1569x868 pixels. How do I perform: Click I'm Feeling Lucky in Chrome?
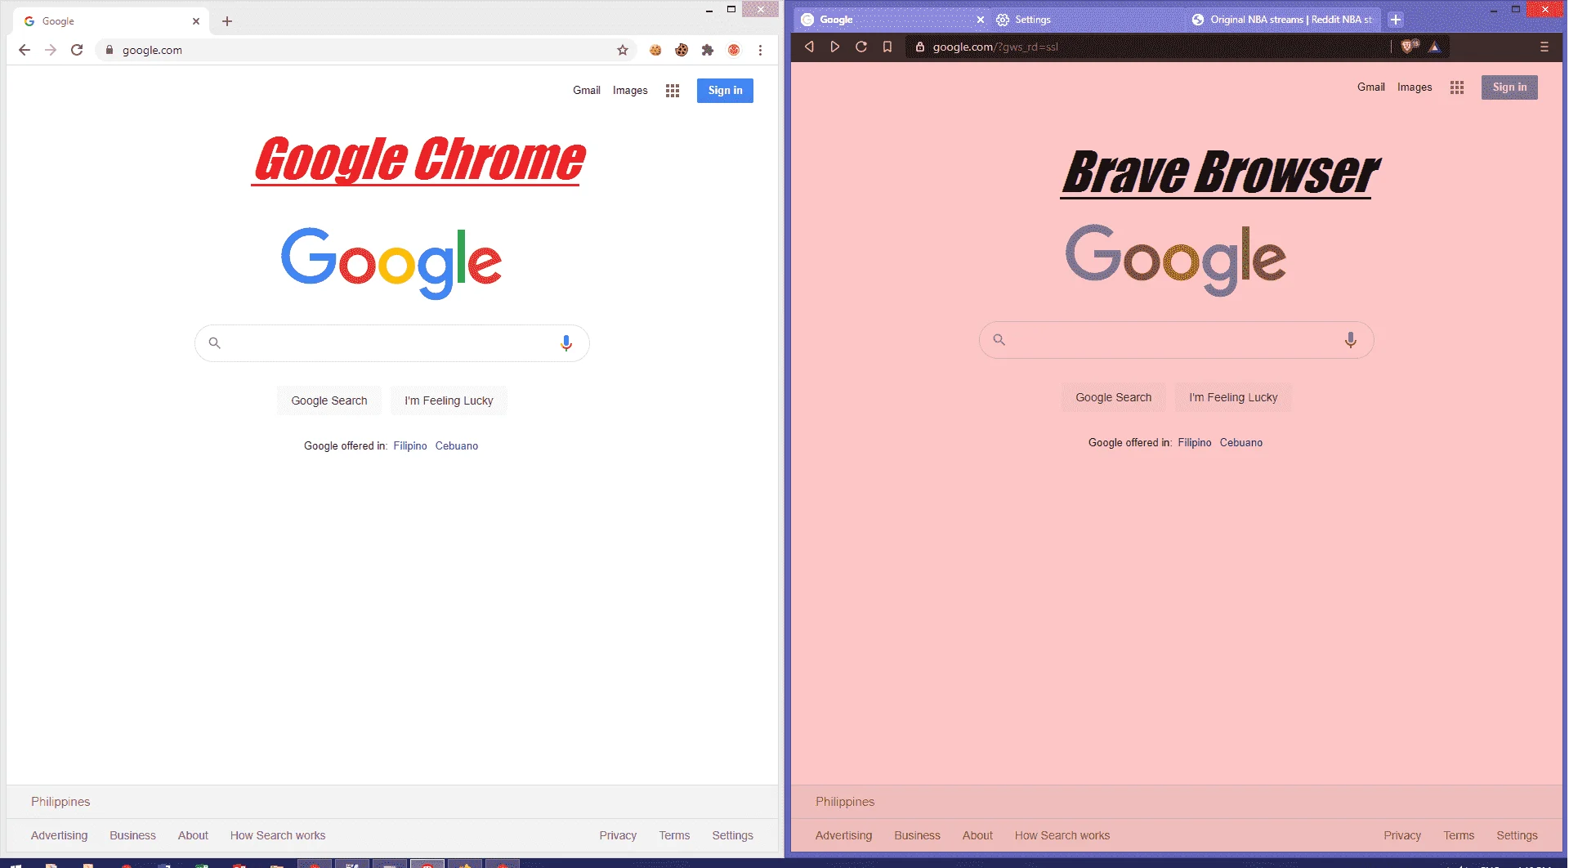tap(449, 400)
